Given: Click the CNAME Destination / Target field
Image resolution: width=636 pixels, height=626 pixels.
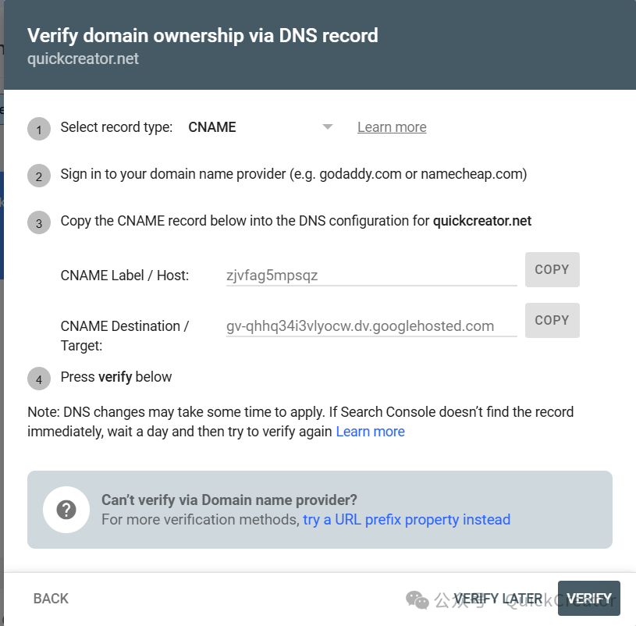Looking at the screenshot, I should point(371,326).
